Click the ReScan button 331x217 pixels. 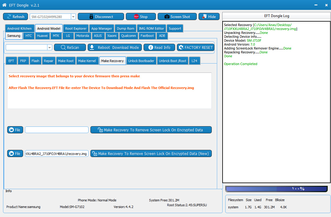(x=70, y=47)
